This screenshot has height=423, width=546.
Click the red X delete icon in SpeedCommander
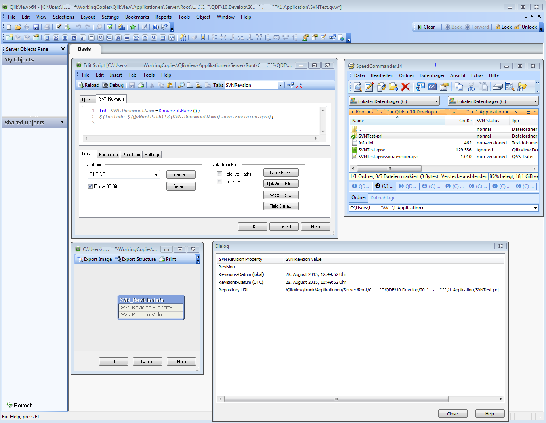tap(406, 87)
